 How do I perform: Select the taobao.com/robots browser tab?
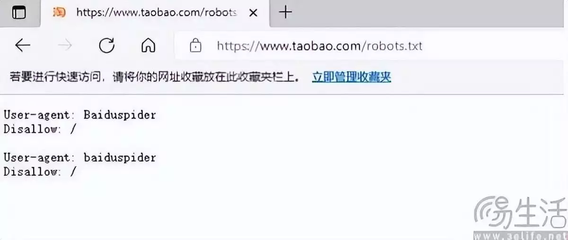click(155, 13)
